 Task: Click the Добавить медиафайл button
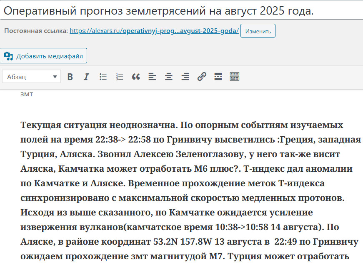point(44,56)
